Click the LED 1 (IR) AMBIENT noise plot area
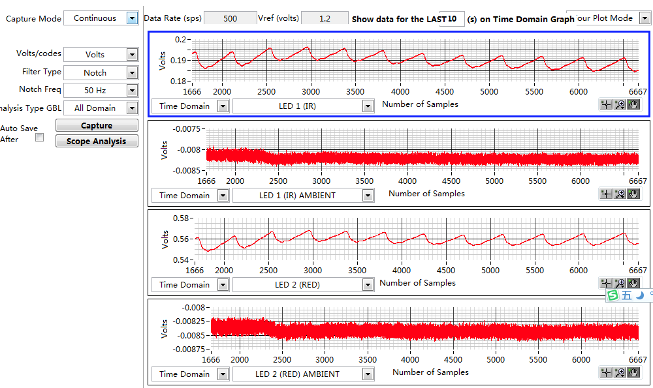Image resolution: width=653 pixels, height=388 pixels. coord(422,150)
